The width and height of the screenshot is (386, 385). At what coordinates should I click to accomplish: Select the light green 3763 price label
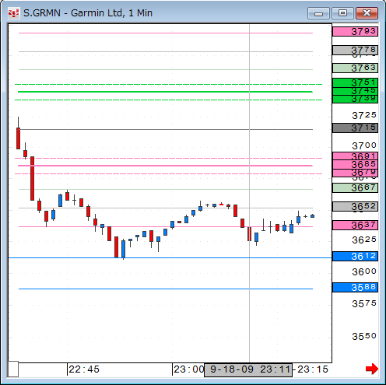(x=355, y=68)
